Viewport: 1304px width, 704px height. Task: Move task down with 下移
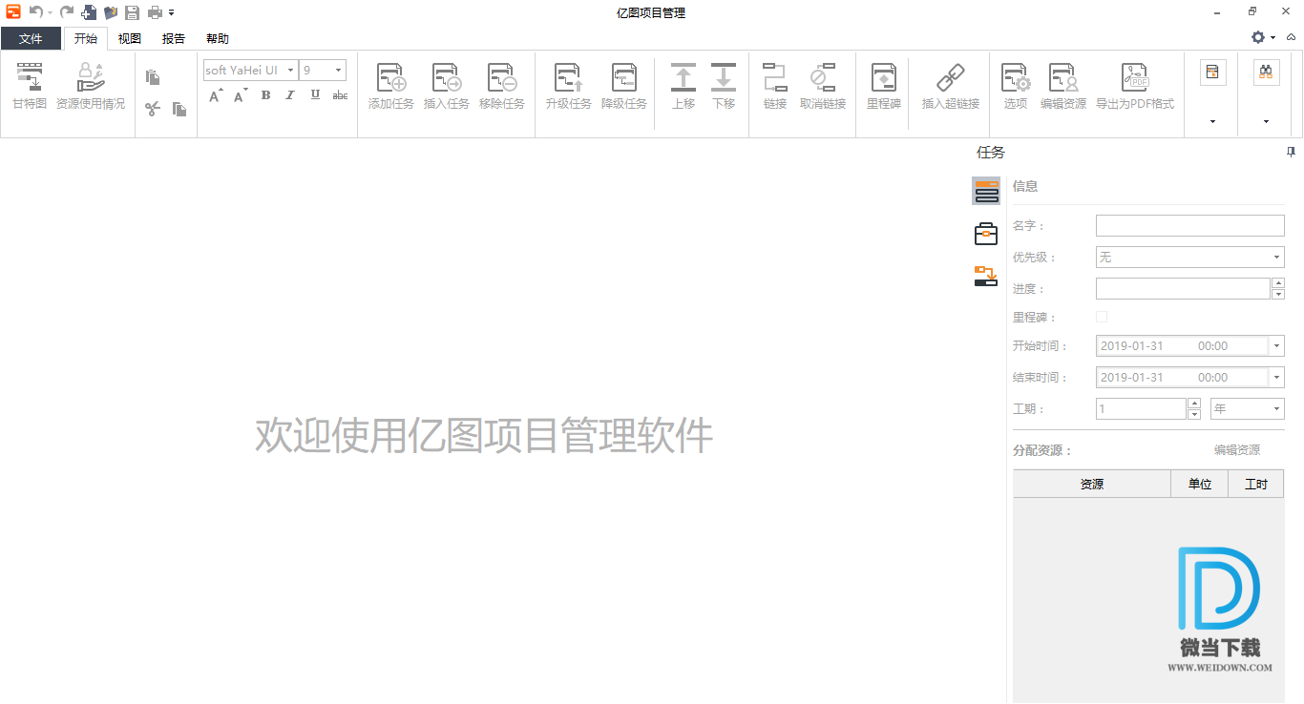pyautogui.click(x=724, y=86)
